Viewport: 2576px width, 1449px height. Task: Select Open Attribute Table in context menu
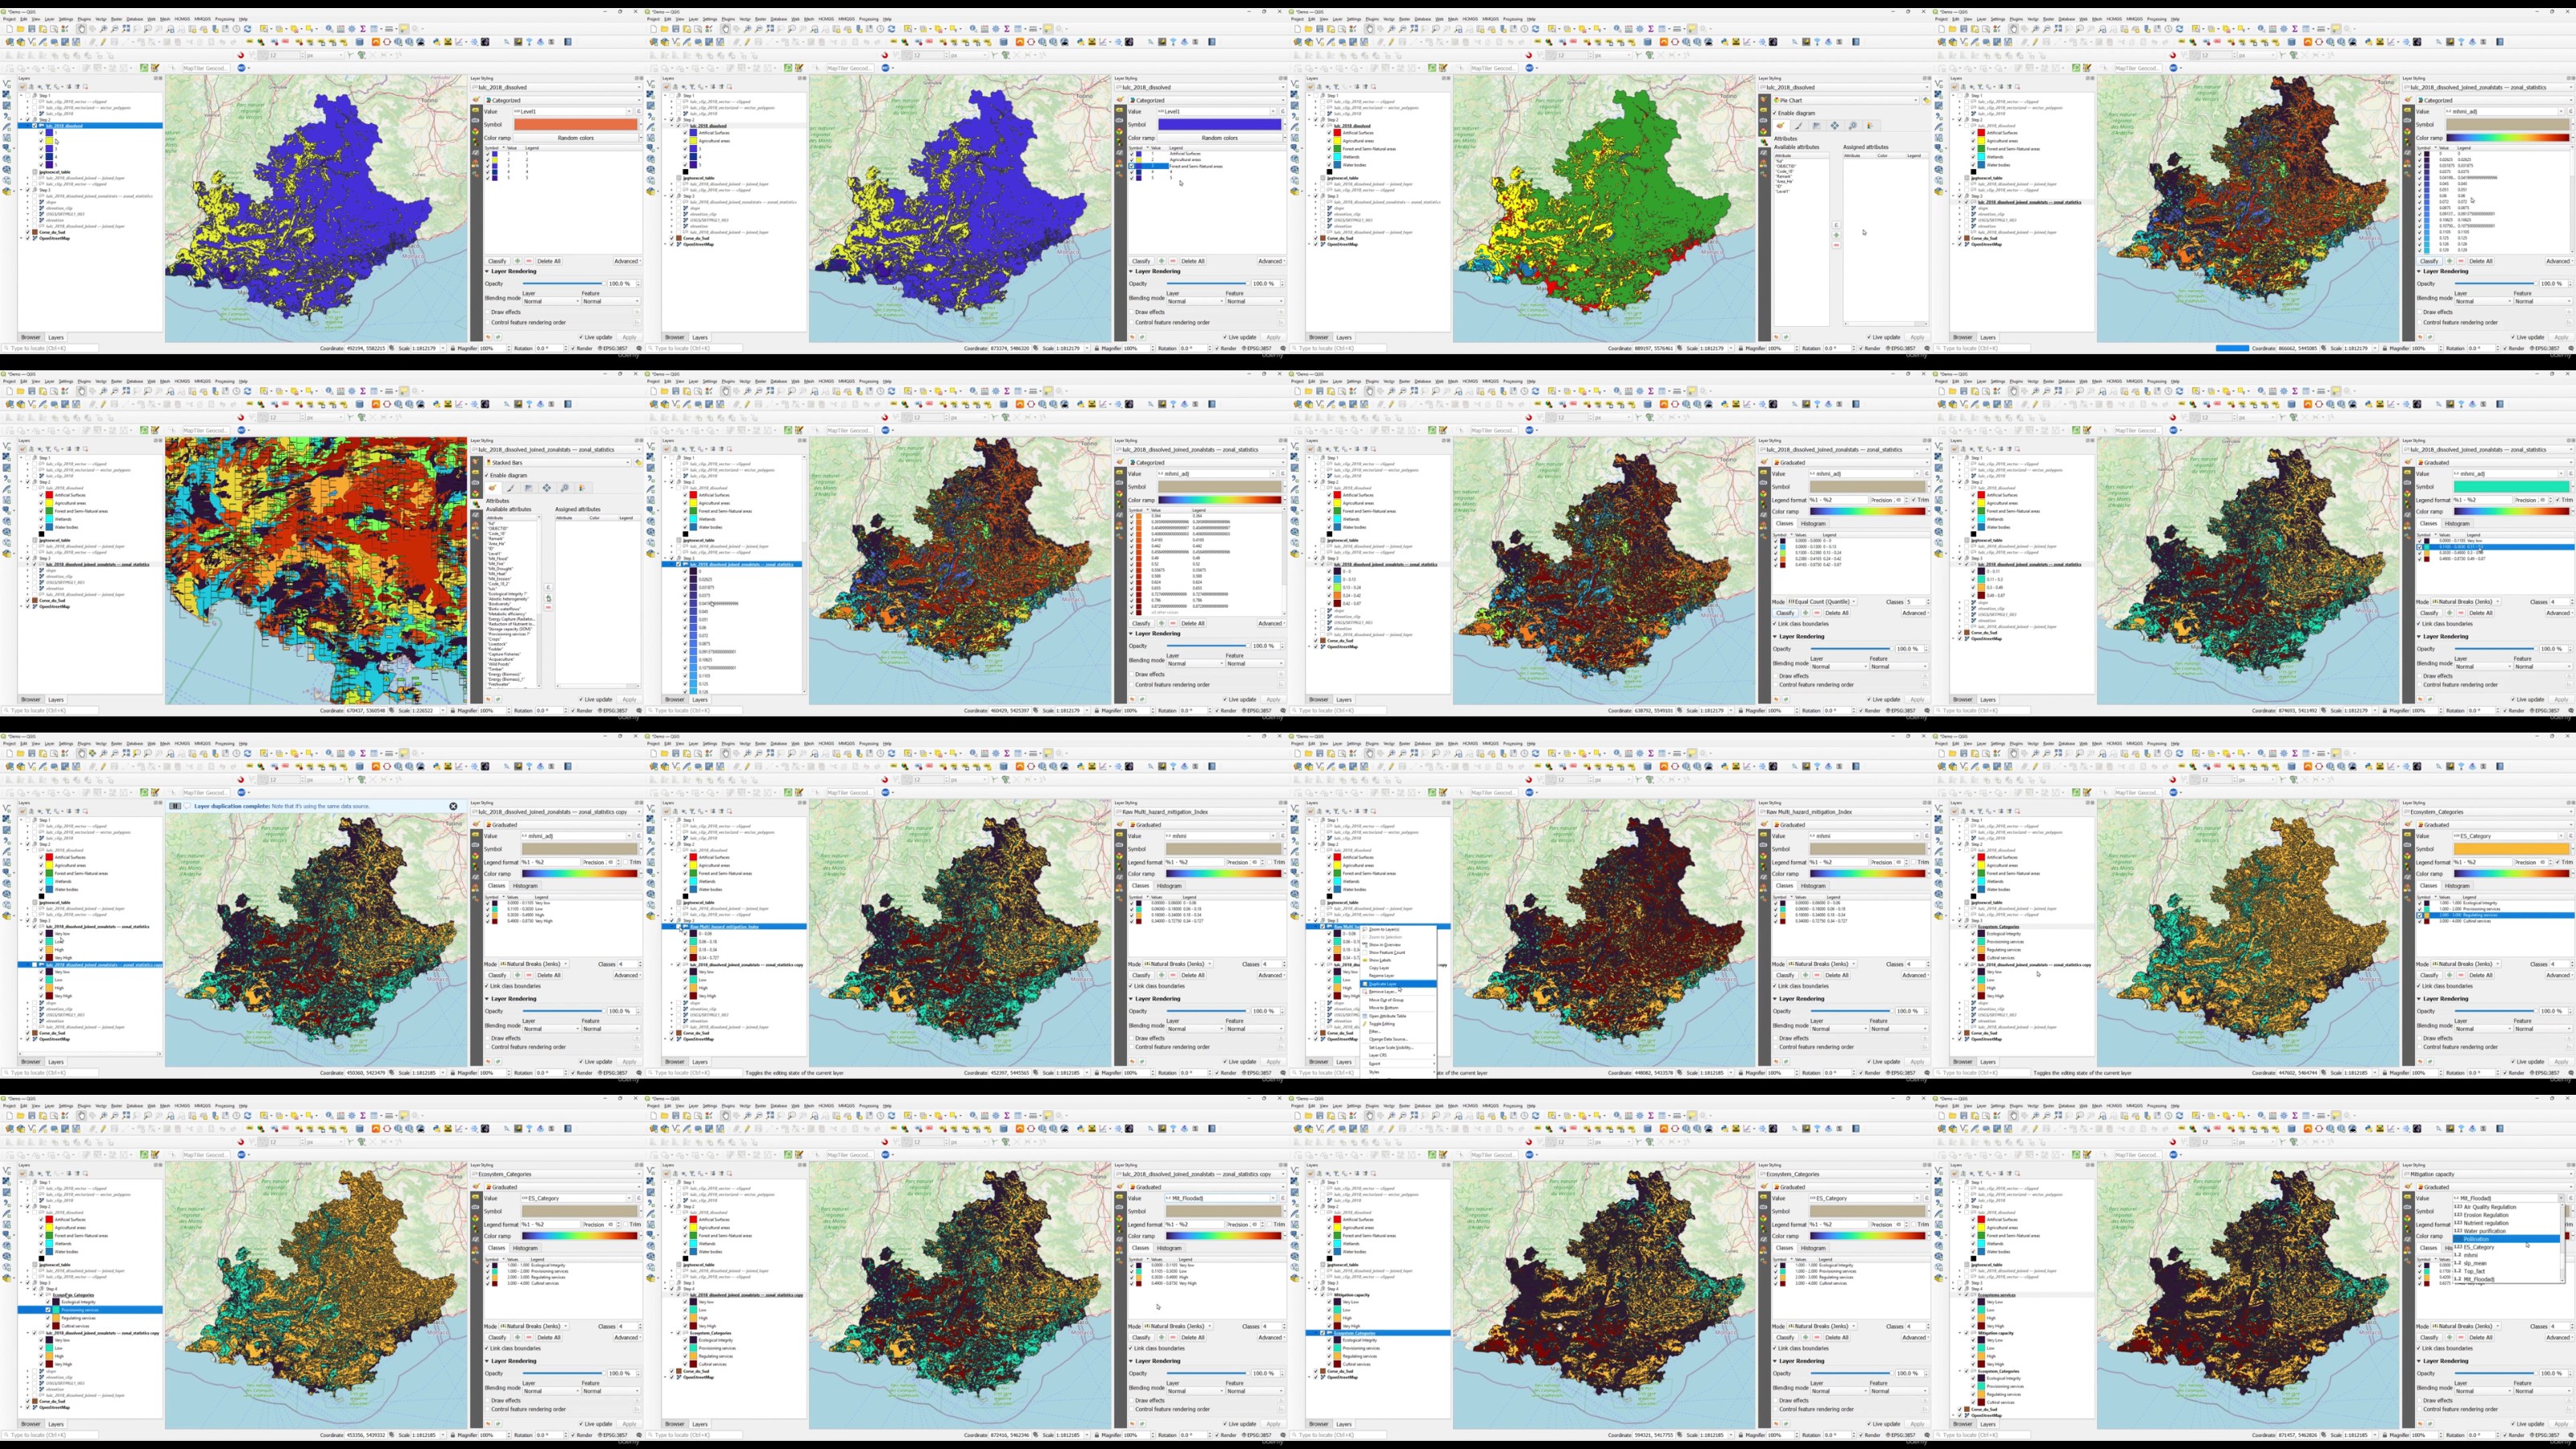point(1387,1016)
